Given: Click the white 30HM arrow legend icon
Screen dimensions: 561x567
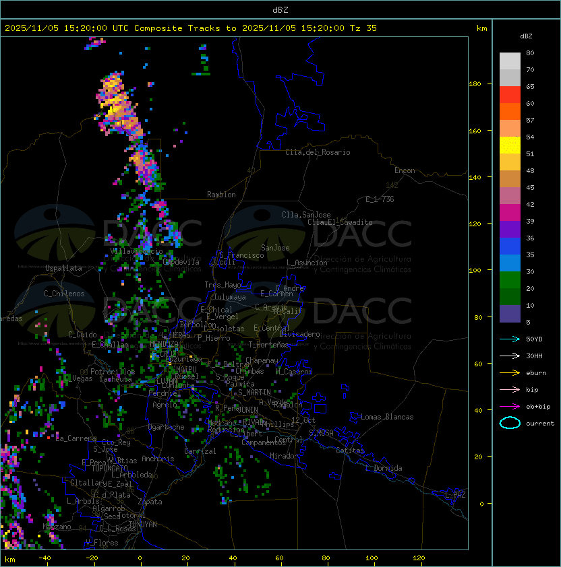Looking at the screenshot, I should pos(510,356).
